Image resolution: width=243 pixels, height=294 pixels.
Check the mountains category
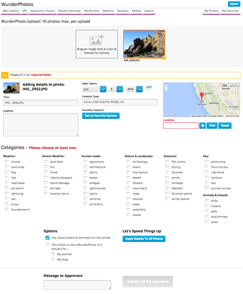point(128,188)
